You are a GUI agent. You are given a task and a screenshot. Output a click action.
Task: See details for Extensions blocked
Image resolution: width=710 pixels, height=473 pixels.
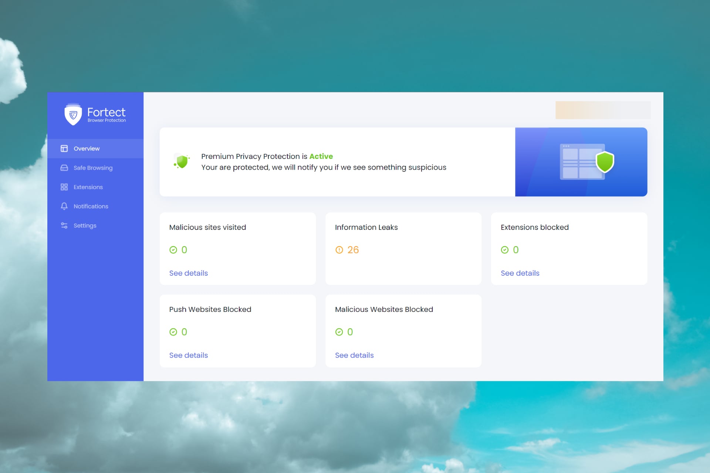pyautogui.click(x=520, y=273)
